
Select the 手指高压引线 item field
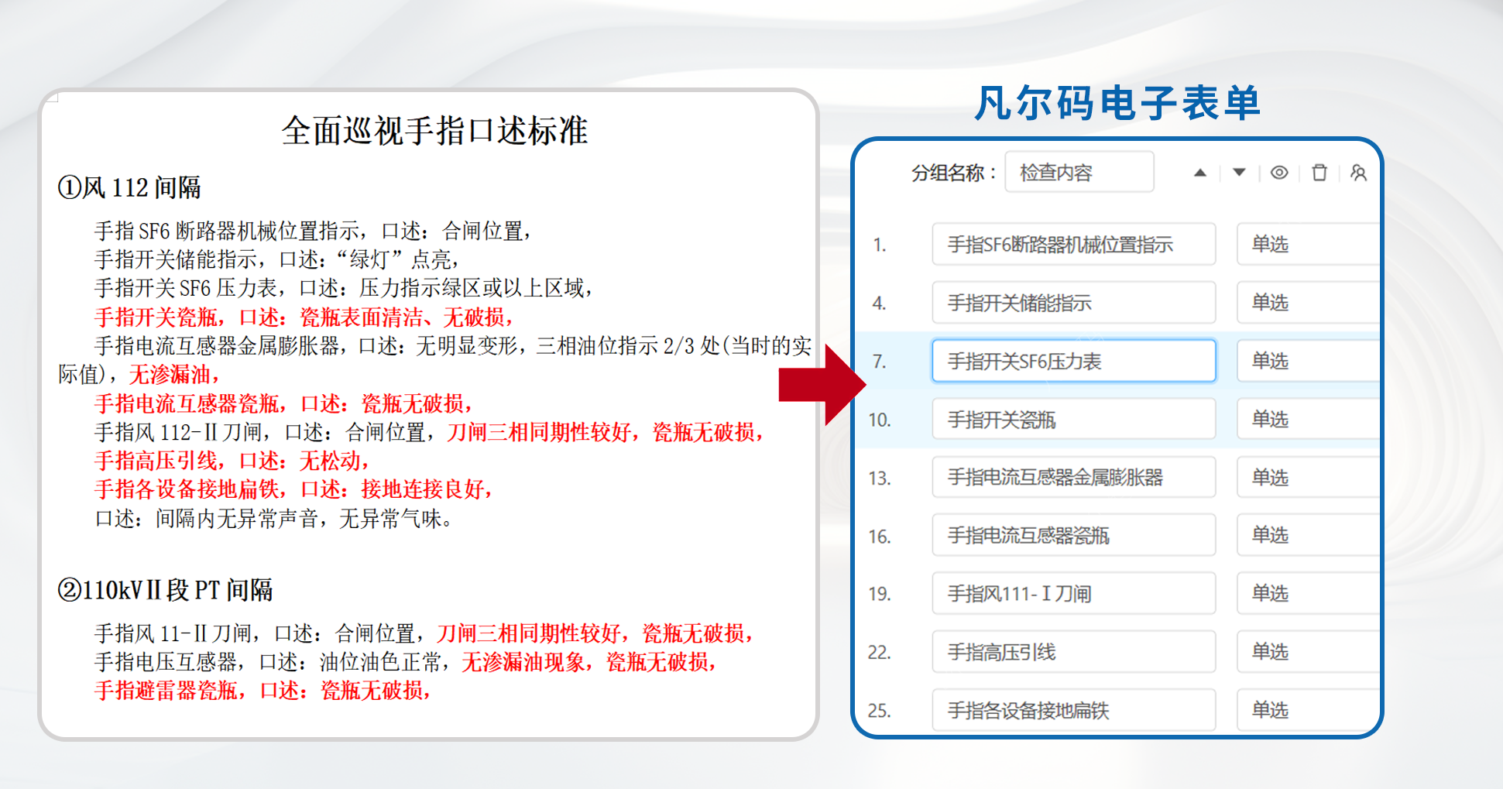tap(1073, 652)
